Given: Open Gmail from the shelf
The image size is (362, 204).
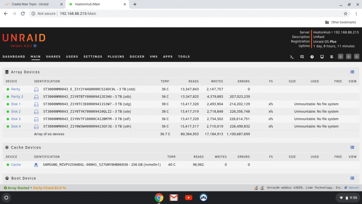Looking at the screenshot, I should click(174, 197).
